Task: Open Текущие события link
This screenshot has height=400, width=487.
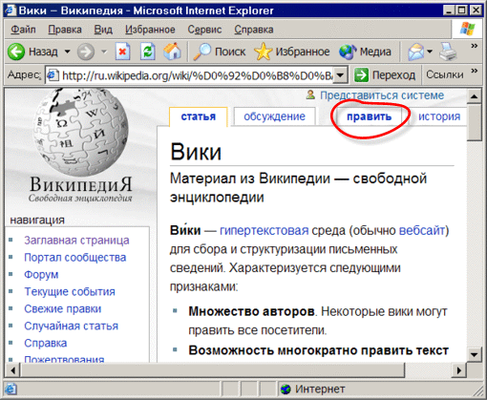Action: tap(70, 291)
